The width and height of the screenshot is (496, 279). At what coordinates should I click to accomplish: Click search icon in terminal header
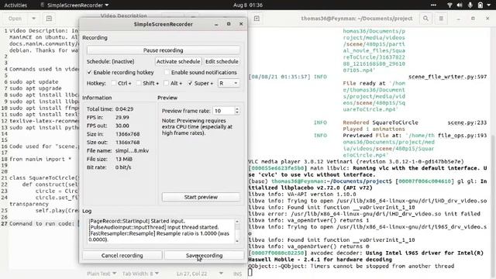point(425,19)
